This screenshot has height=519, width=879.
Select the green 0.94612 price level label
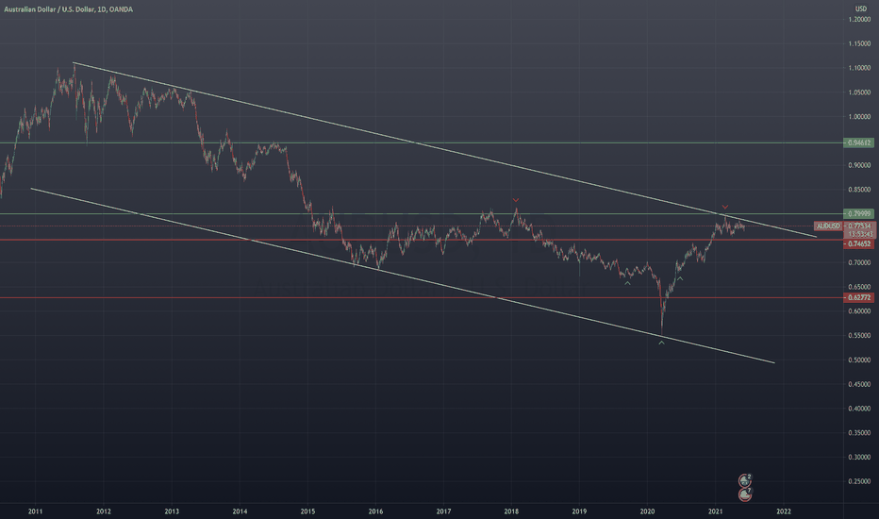click(x=859, y=143)
